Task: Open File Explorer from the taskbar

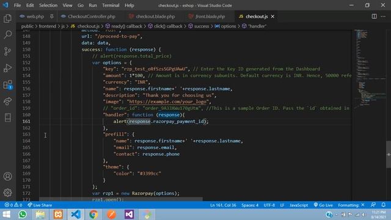Action: tap(40, 215)
